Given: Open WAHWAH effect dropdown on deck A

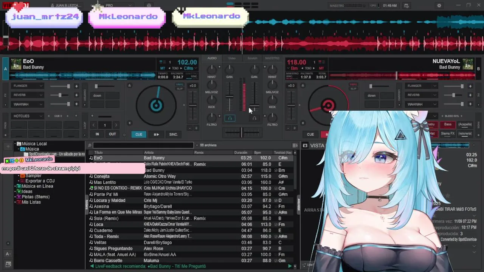Looking at the screenshot, I should [x=28, y=104].
